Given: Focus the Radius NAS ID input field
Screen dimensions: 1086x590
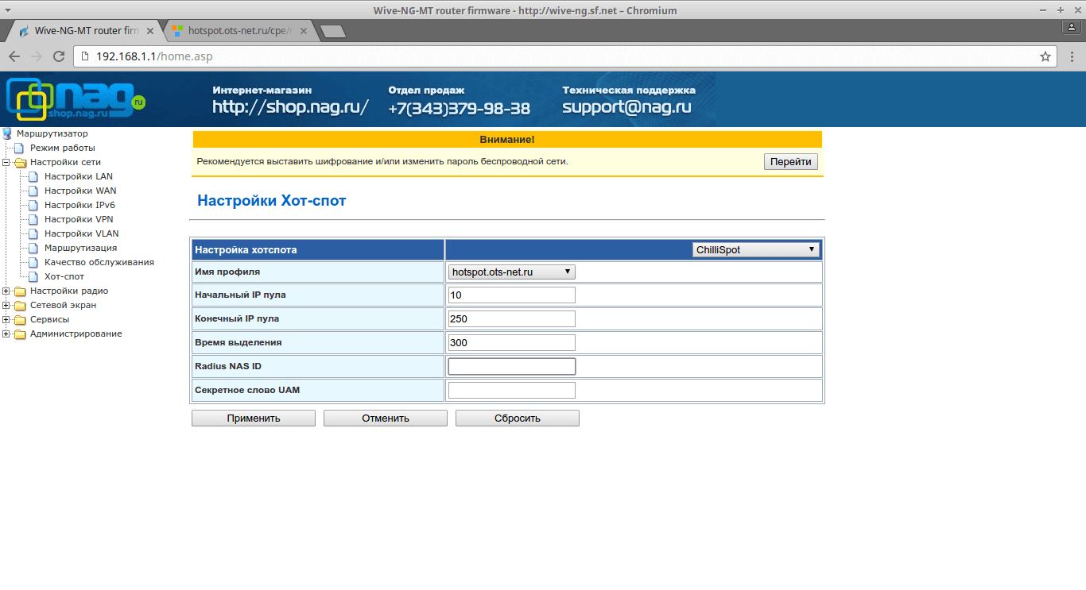Looking at the screenshot, I should (x=511, y=367).
